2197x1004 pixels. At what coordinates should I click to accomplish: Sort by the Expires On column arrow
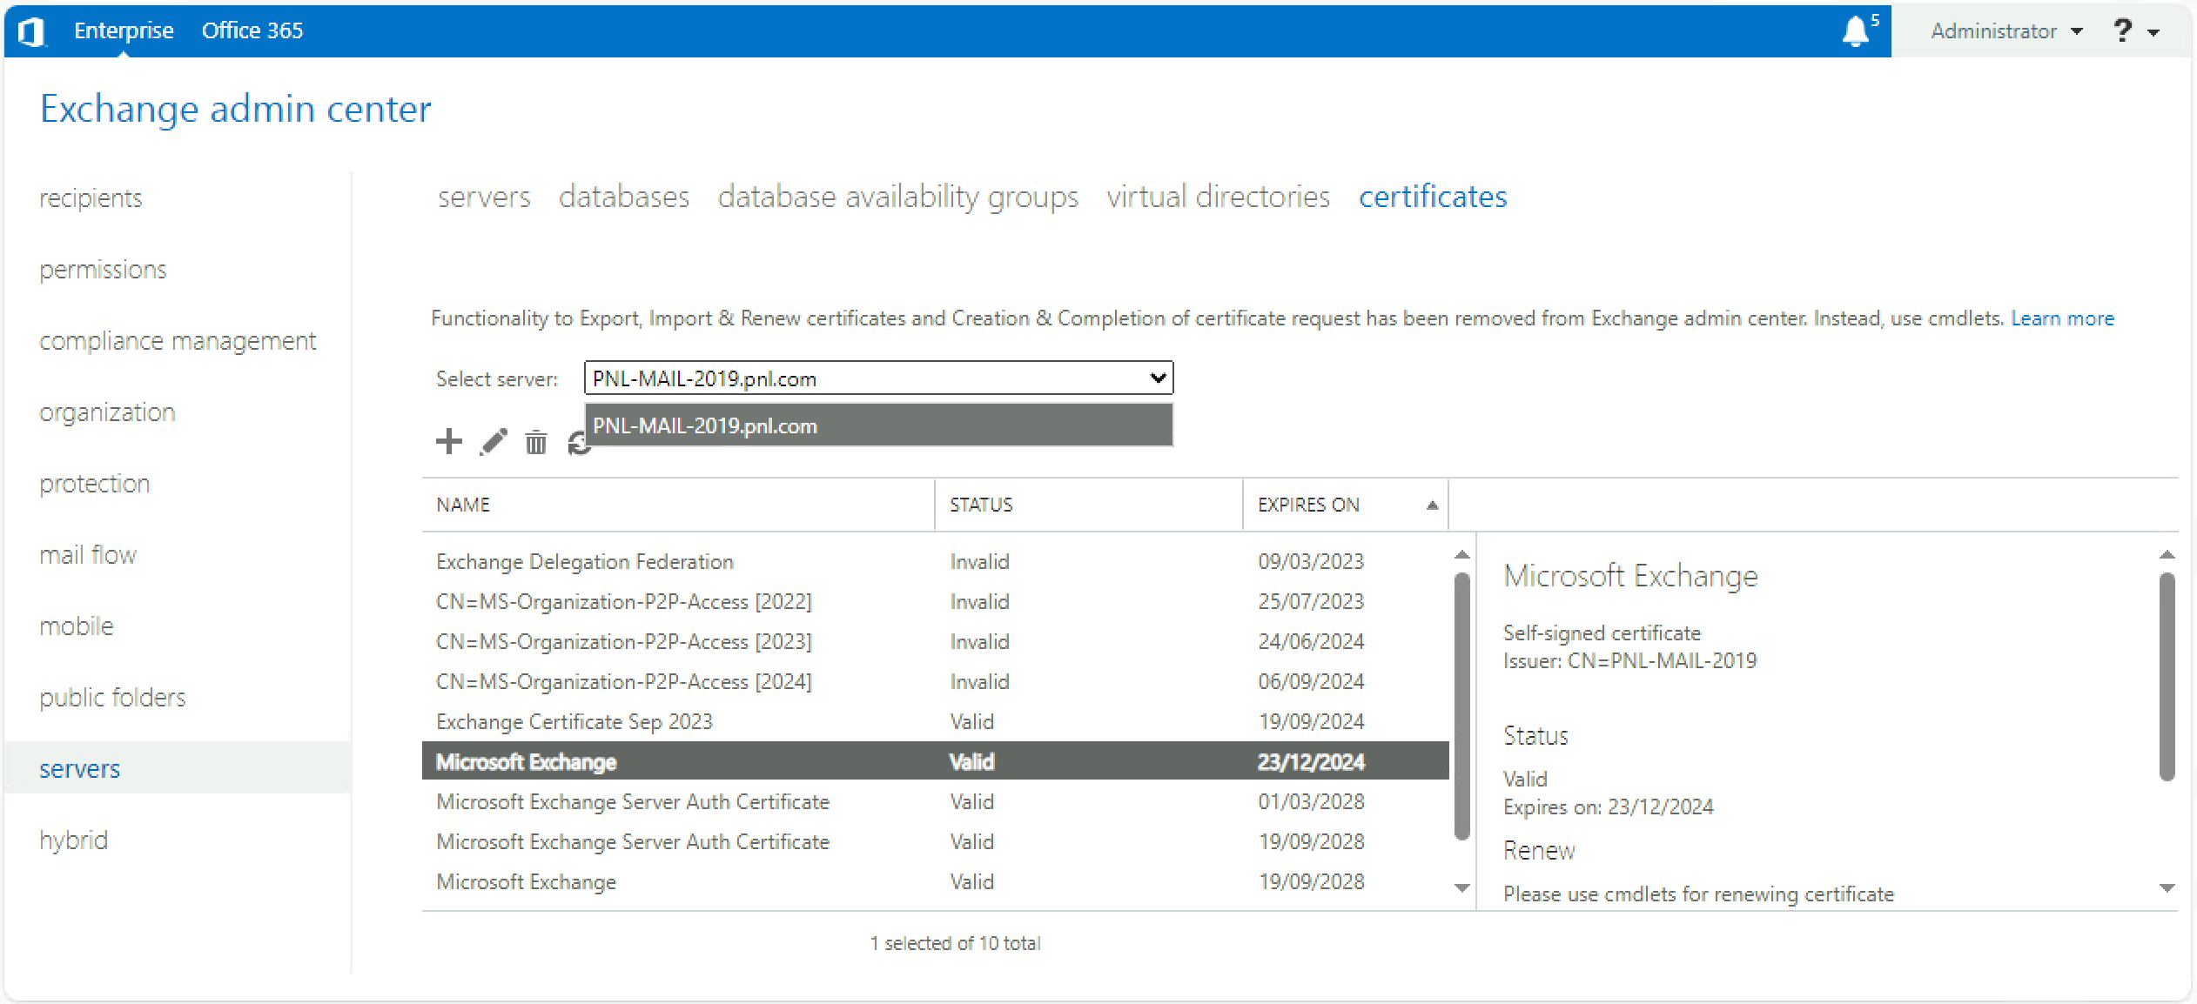[x=1432, y=505]
